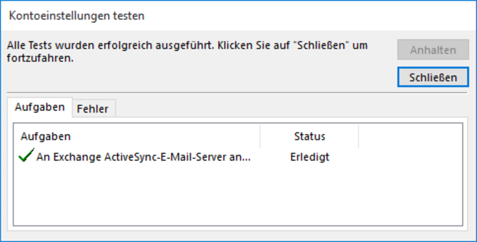Screen dimensions: 477x242
Task: Switch to the Aufgaben tab
Action: (39, 107)
